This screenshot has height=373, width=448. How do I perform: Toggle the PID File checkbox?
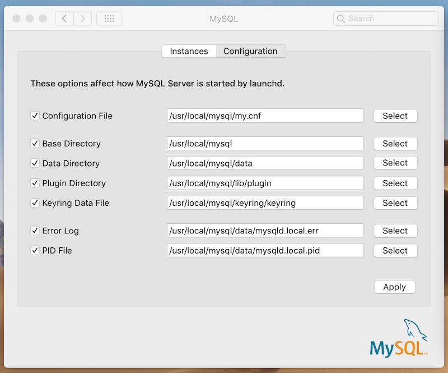click(x=35, y=250)
